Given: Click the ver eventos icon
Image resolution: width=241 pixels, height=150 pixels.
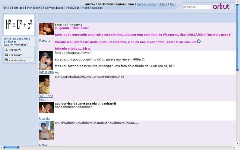Looking at the screenshot, I should [7, 60].
